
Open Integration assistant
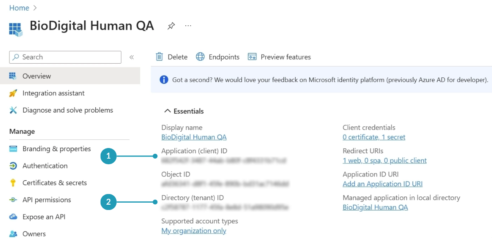click(54, 93)
